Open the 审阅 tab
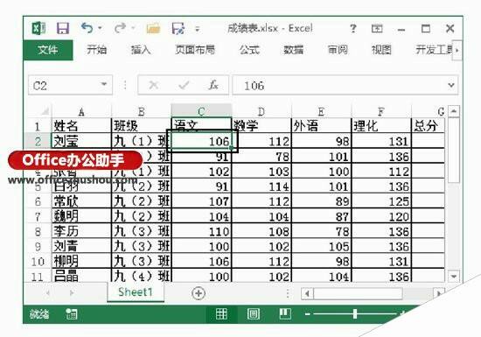The image size is (481, 337). (x=338, y=50)
